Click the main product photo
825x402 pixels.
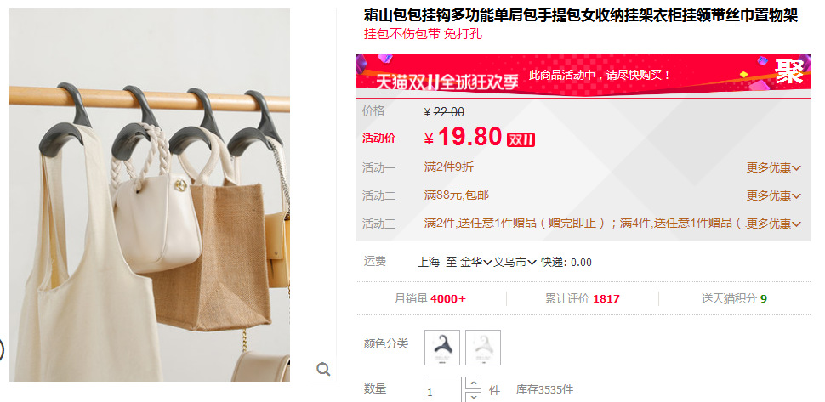tap(150, 195)
